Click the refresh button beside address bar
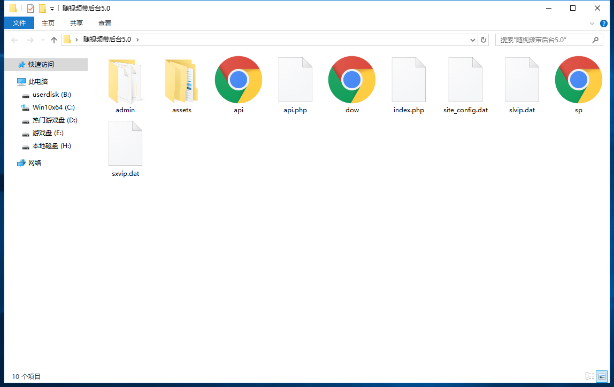This screenshot has width=614, height=387. click(483, 40)
